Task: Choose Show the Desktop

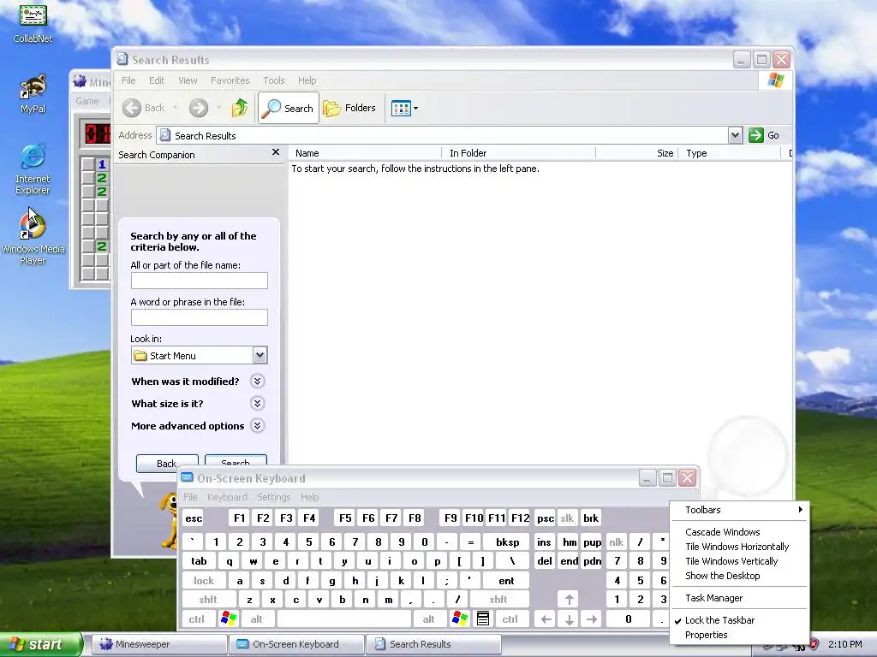Action: click(739, 576)
